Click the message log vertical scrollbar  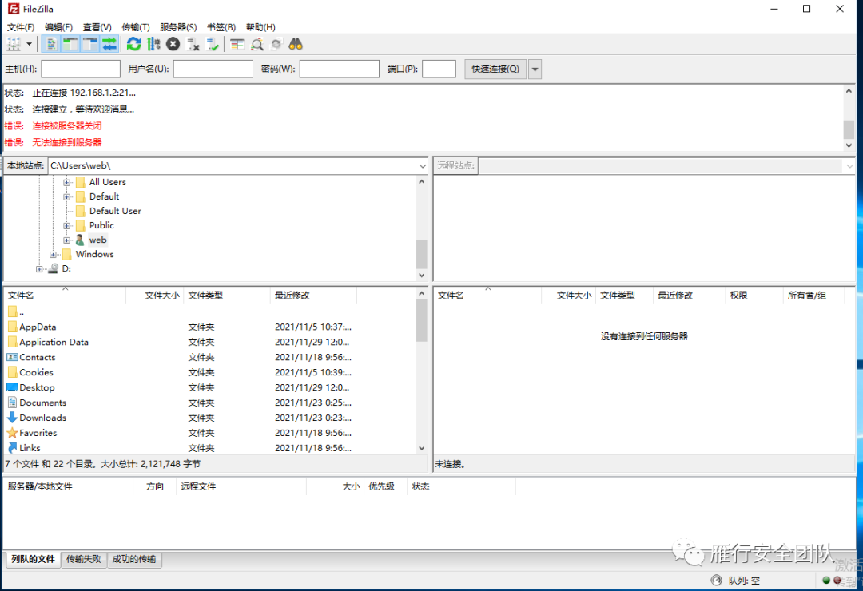click(x=849, y=118)
